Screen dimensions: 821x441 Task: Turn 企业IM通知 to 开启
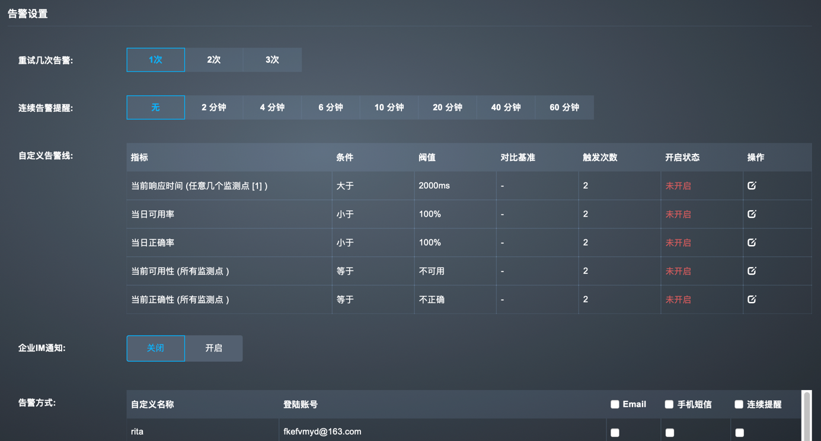pyautogui.click(x=214, y=348)
